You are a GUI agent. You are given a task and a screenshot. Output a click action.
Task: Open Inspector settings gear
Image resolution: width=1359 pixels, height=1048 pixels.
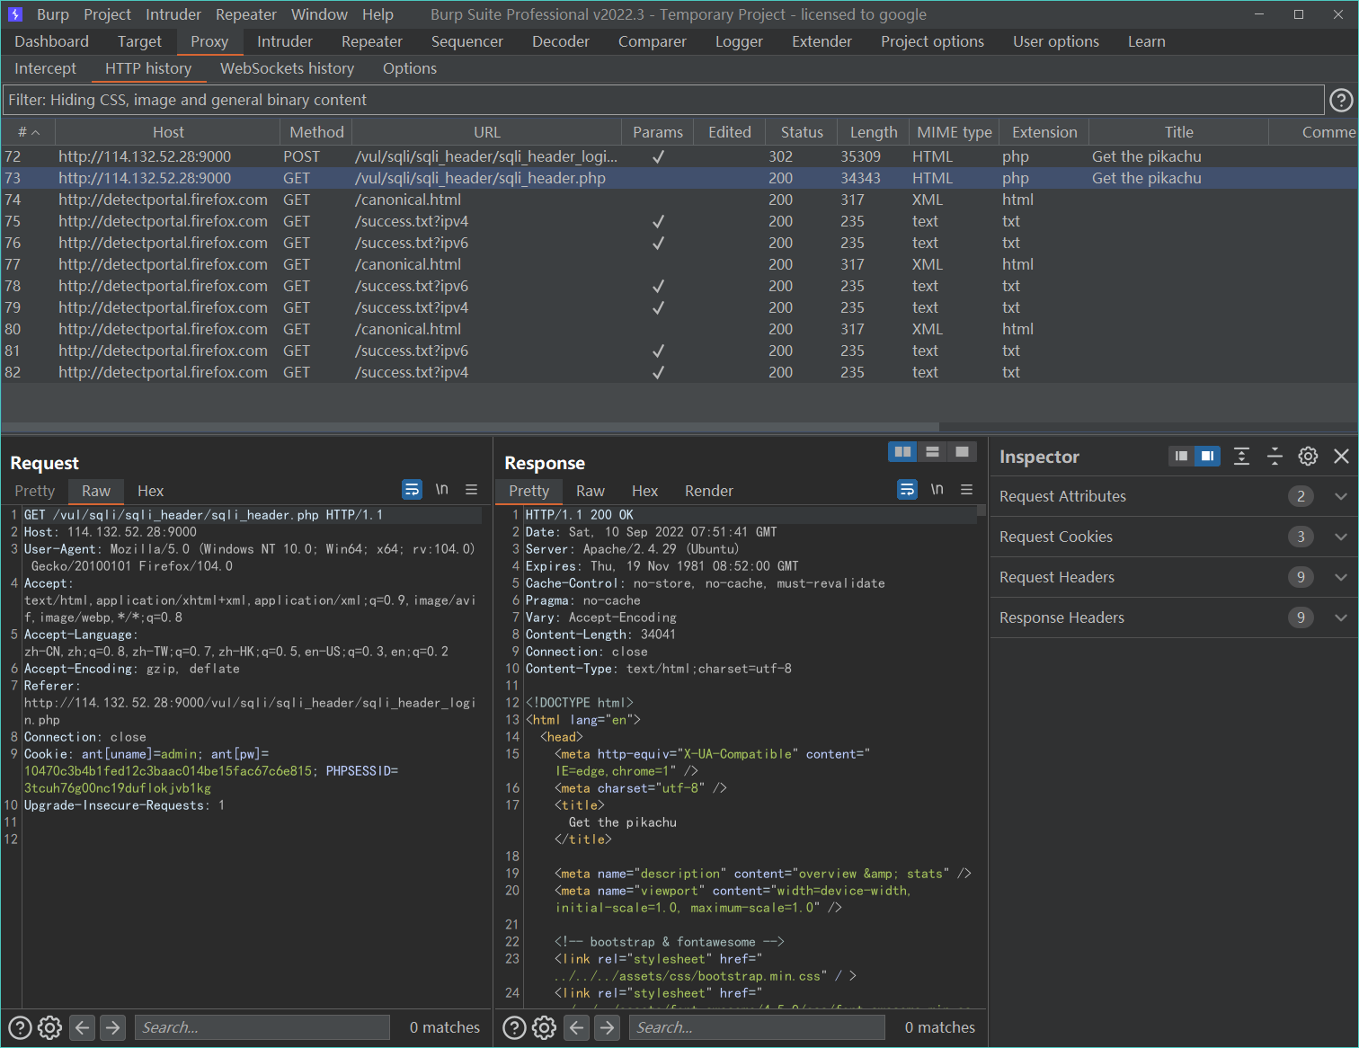[1308, 456]
